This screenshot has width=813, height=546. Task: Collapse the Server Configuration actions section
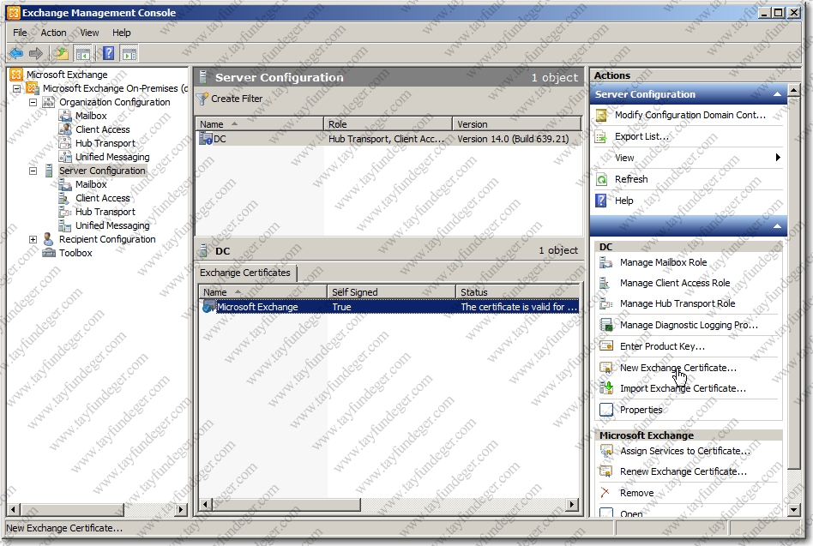pyautogui.click(x=777, y=94)
